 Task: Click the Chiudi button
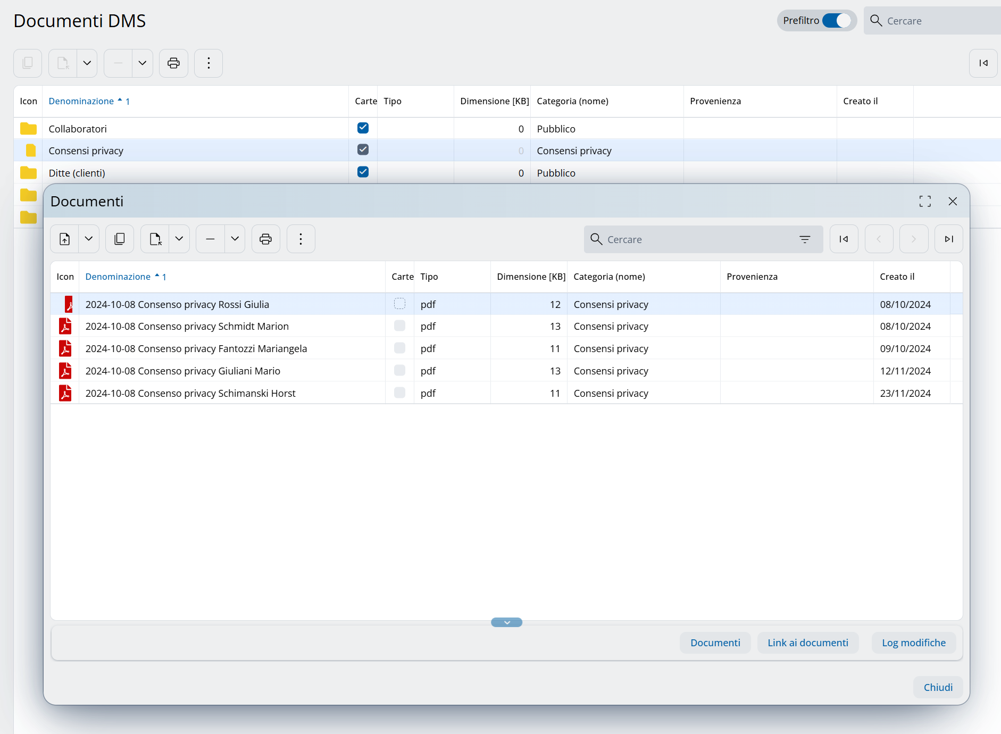(x=938, y=687)
